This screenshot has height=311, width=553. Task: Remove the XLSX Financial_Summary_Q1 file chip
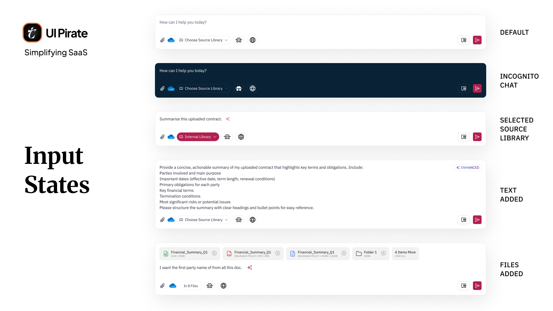click(x=214, y=253)
